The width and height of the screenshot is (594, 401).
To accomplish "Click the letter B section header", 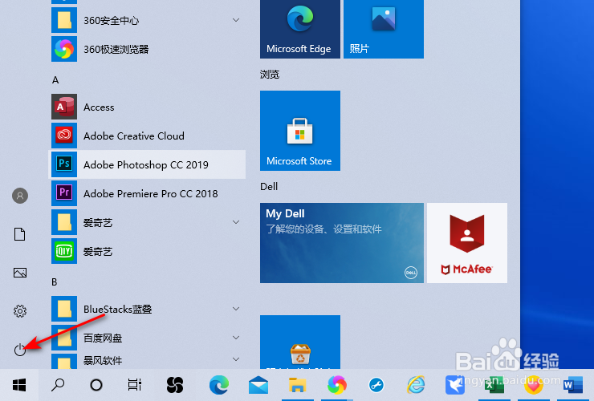I will coord(54,282).
